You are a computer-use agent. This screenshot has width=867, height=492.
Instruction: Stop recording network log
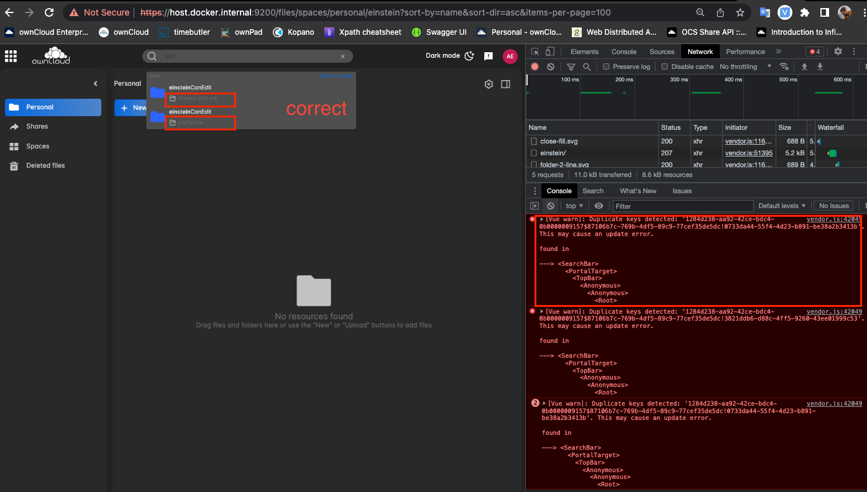click(x=534, y=66)
